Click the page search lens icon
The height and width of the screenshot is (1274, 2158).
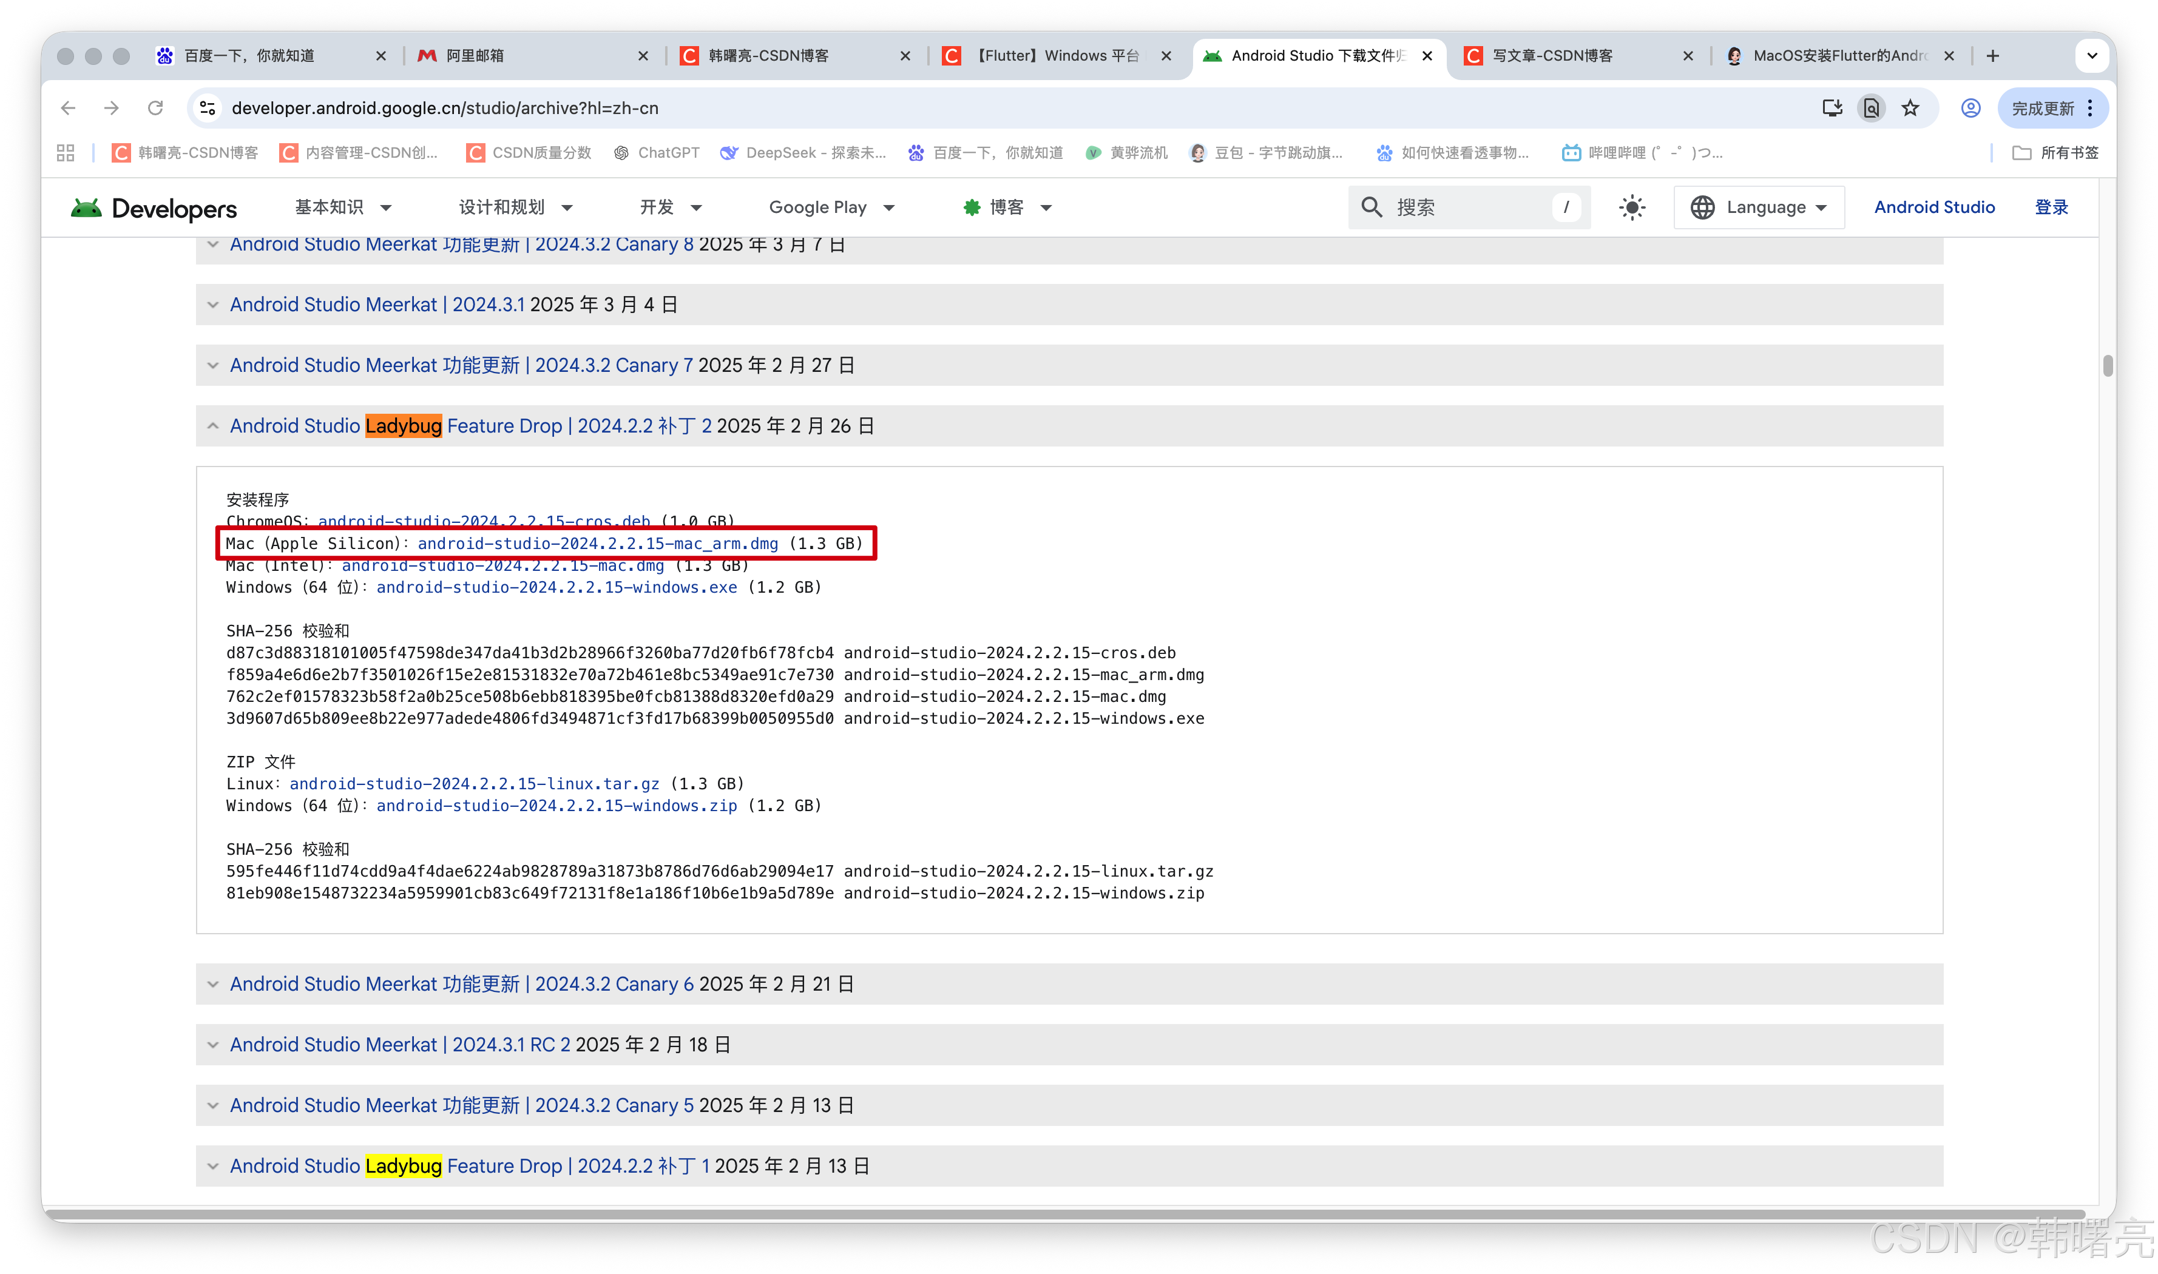click(x=1871, y=108)
